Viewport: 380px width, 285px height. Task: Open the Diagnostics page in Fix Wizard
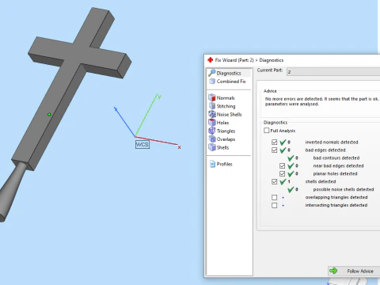pos(229,73)
